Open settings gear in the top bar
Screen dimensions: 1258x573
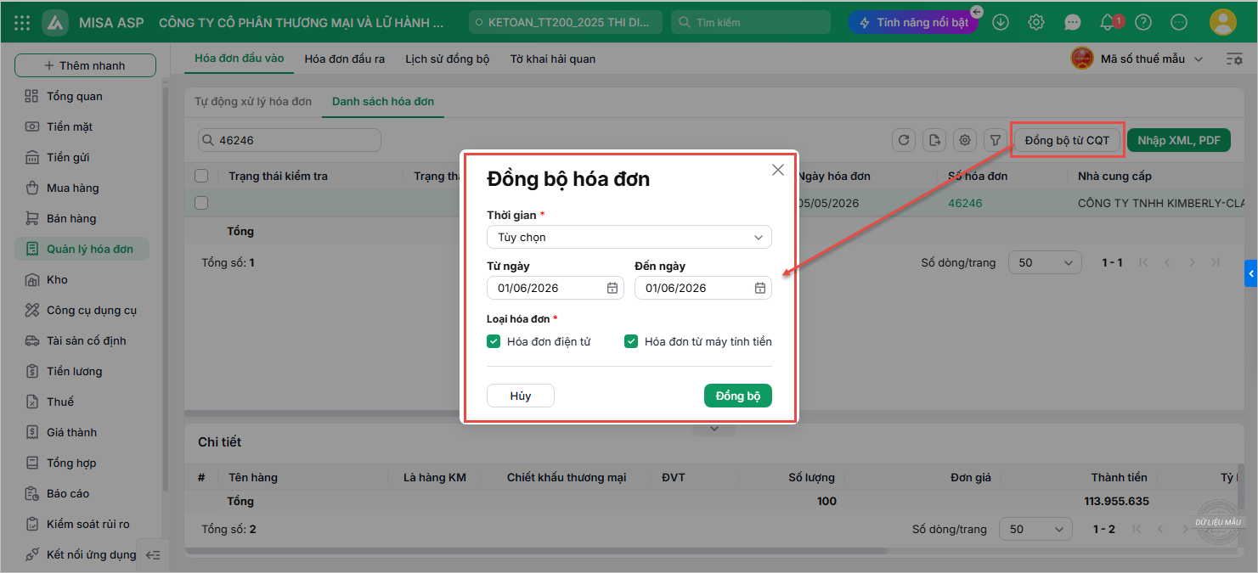click(1036, 23)
